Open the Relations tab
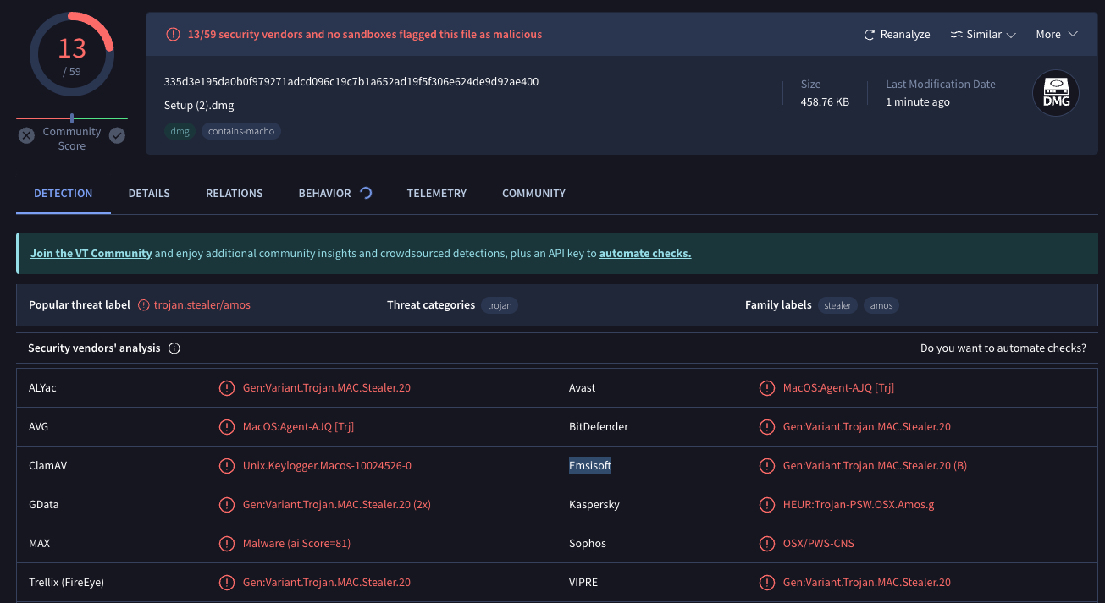This screenshot has width=1105, height=603. click(x=234, y=194)
